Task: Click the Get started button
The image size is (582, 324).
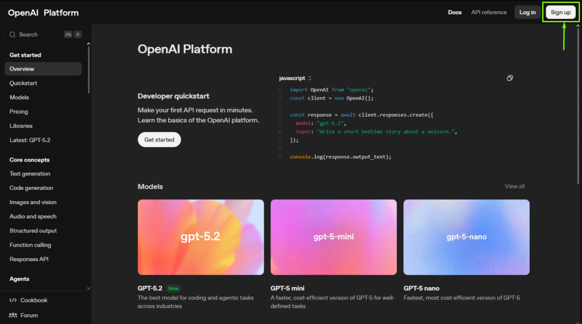Action: (159, 139)
